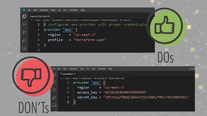Click VS Code logo in bottom window
Screen dimensions: 207x116
[53, 69]
